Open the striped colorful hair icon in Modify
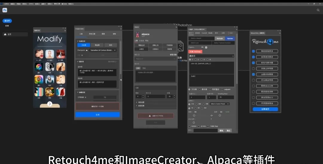Viewport: 323px width, 164px height. click(39, 92)
